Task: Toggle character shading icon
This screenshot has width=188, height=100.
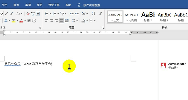Action: 29,21
